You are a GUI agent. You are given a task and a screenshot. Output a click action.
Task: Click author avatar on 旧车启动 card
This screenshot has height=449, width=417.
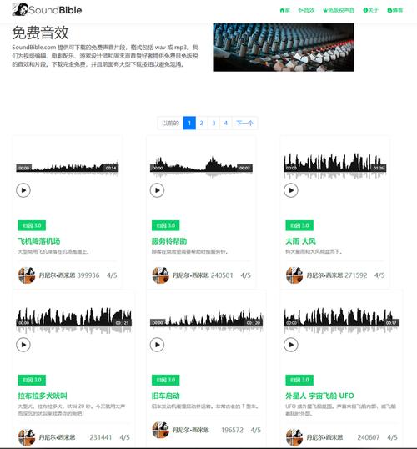(x=161, y=430)
